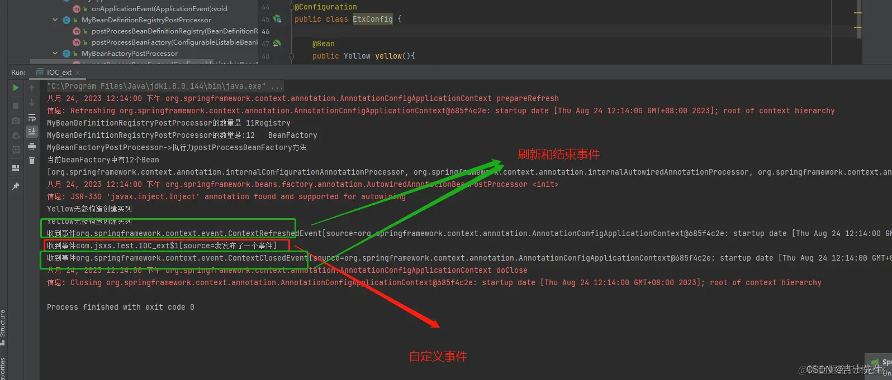The image size is (892, 380).
Task: Select onApplicationEvent(ApplicationEvent):void method in the tree
Action: [159, 9]
